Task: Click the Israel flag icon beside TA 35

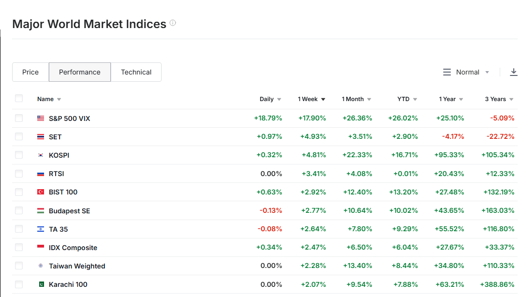Action: (41, 229)
